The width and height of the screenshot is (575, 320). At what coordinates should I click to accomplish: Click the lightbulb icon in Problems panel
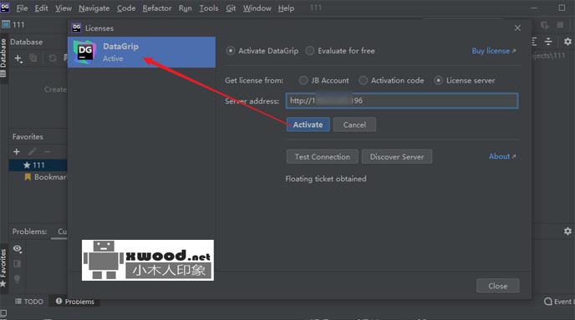(x=17, y=278)
